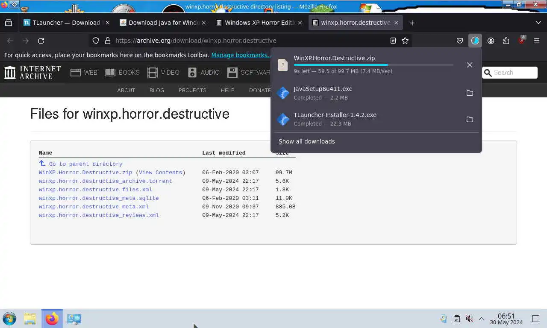Open DONATE navigation link
This screenshot has width=547, height=328.
coord(260,91)
